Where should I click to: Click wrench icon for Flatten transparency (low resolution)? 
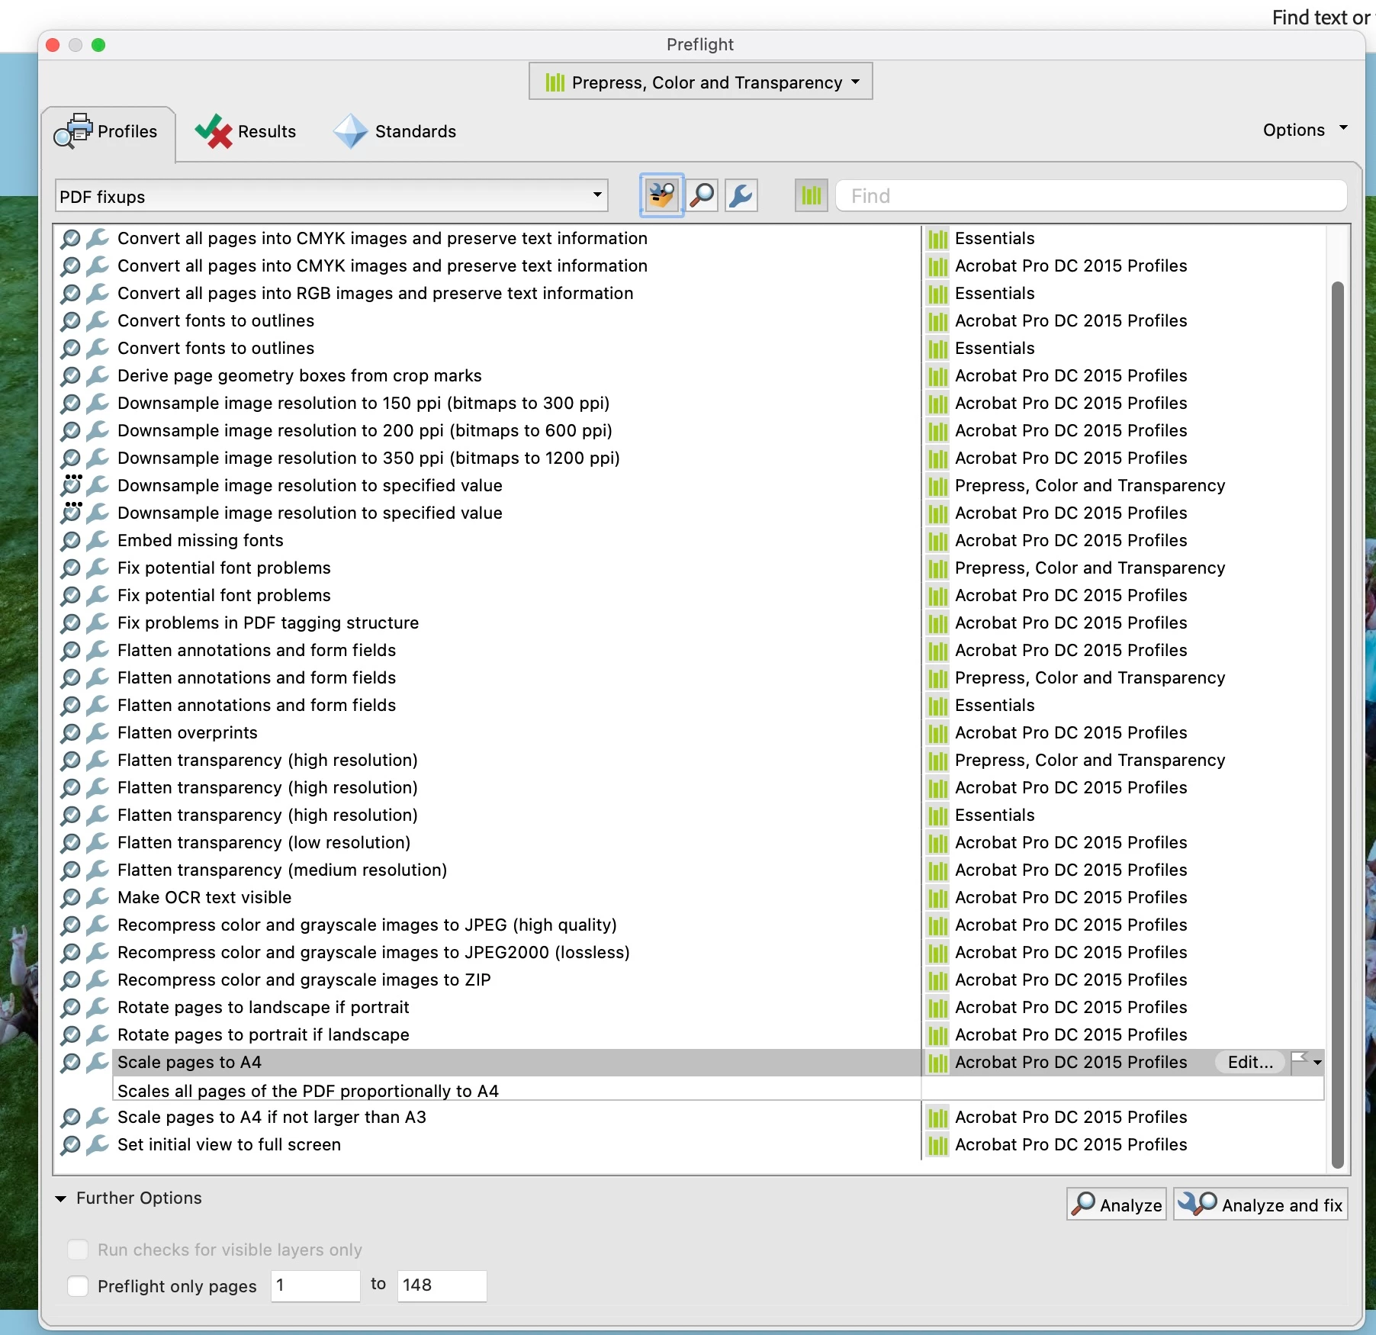coord(98,842)
